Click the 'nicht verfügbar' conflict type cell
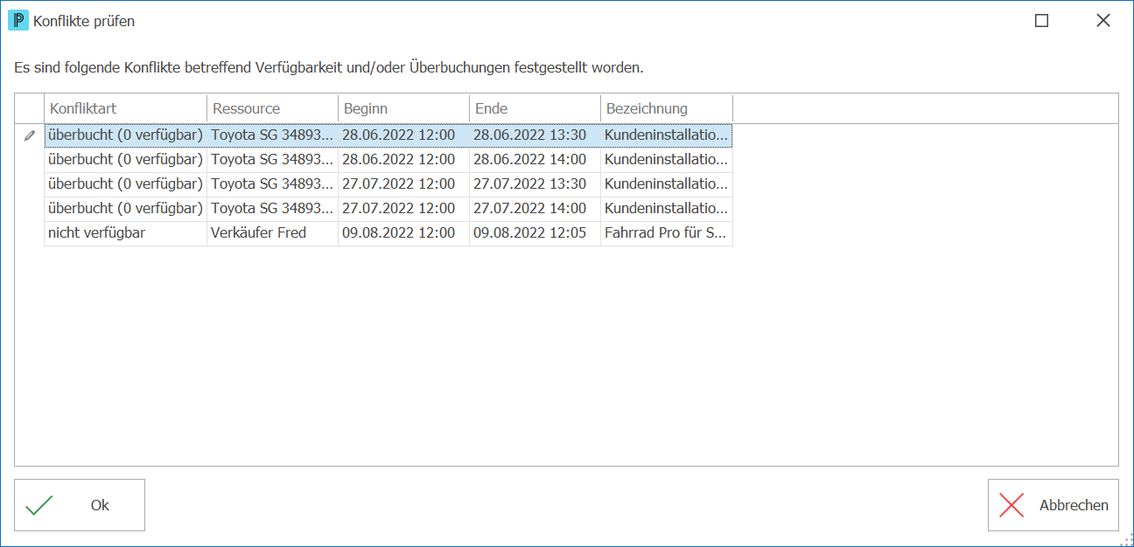Viewport: 1134px width, 547px height. coord(126,233)
